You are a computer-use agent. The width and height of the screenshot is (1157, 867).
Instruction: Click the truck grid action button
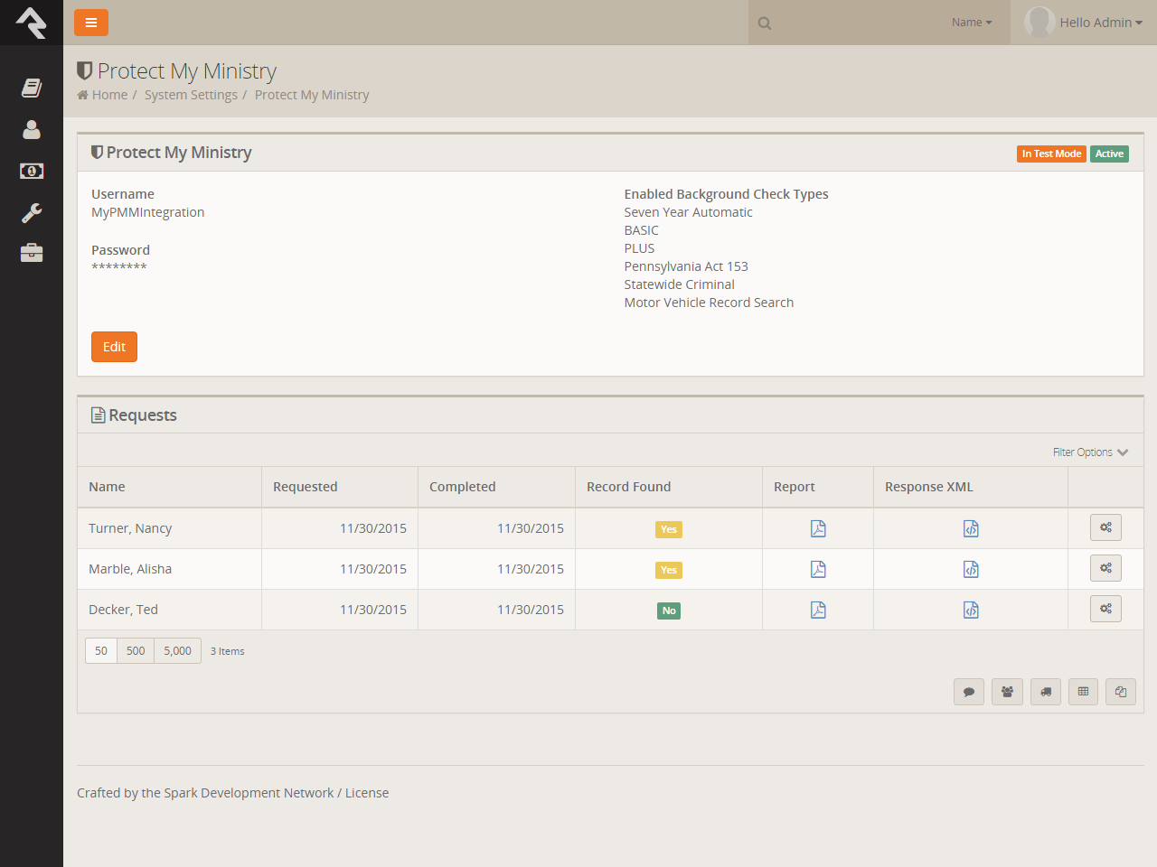pyautogui.click(x=1046, y=692)
